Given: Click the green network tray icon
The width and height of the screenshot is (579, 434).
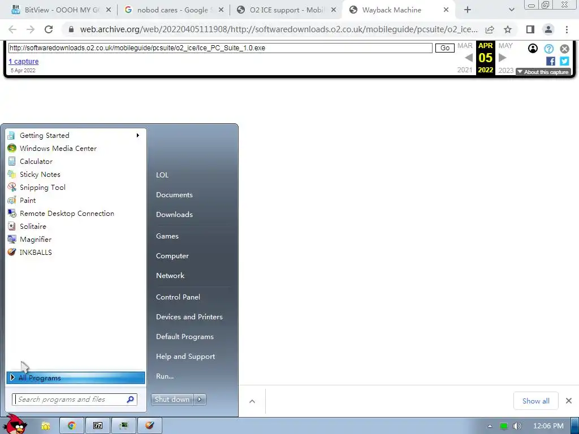Looking at the screenshot, I should click(504, 426).
